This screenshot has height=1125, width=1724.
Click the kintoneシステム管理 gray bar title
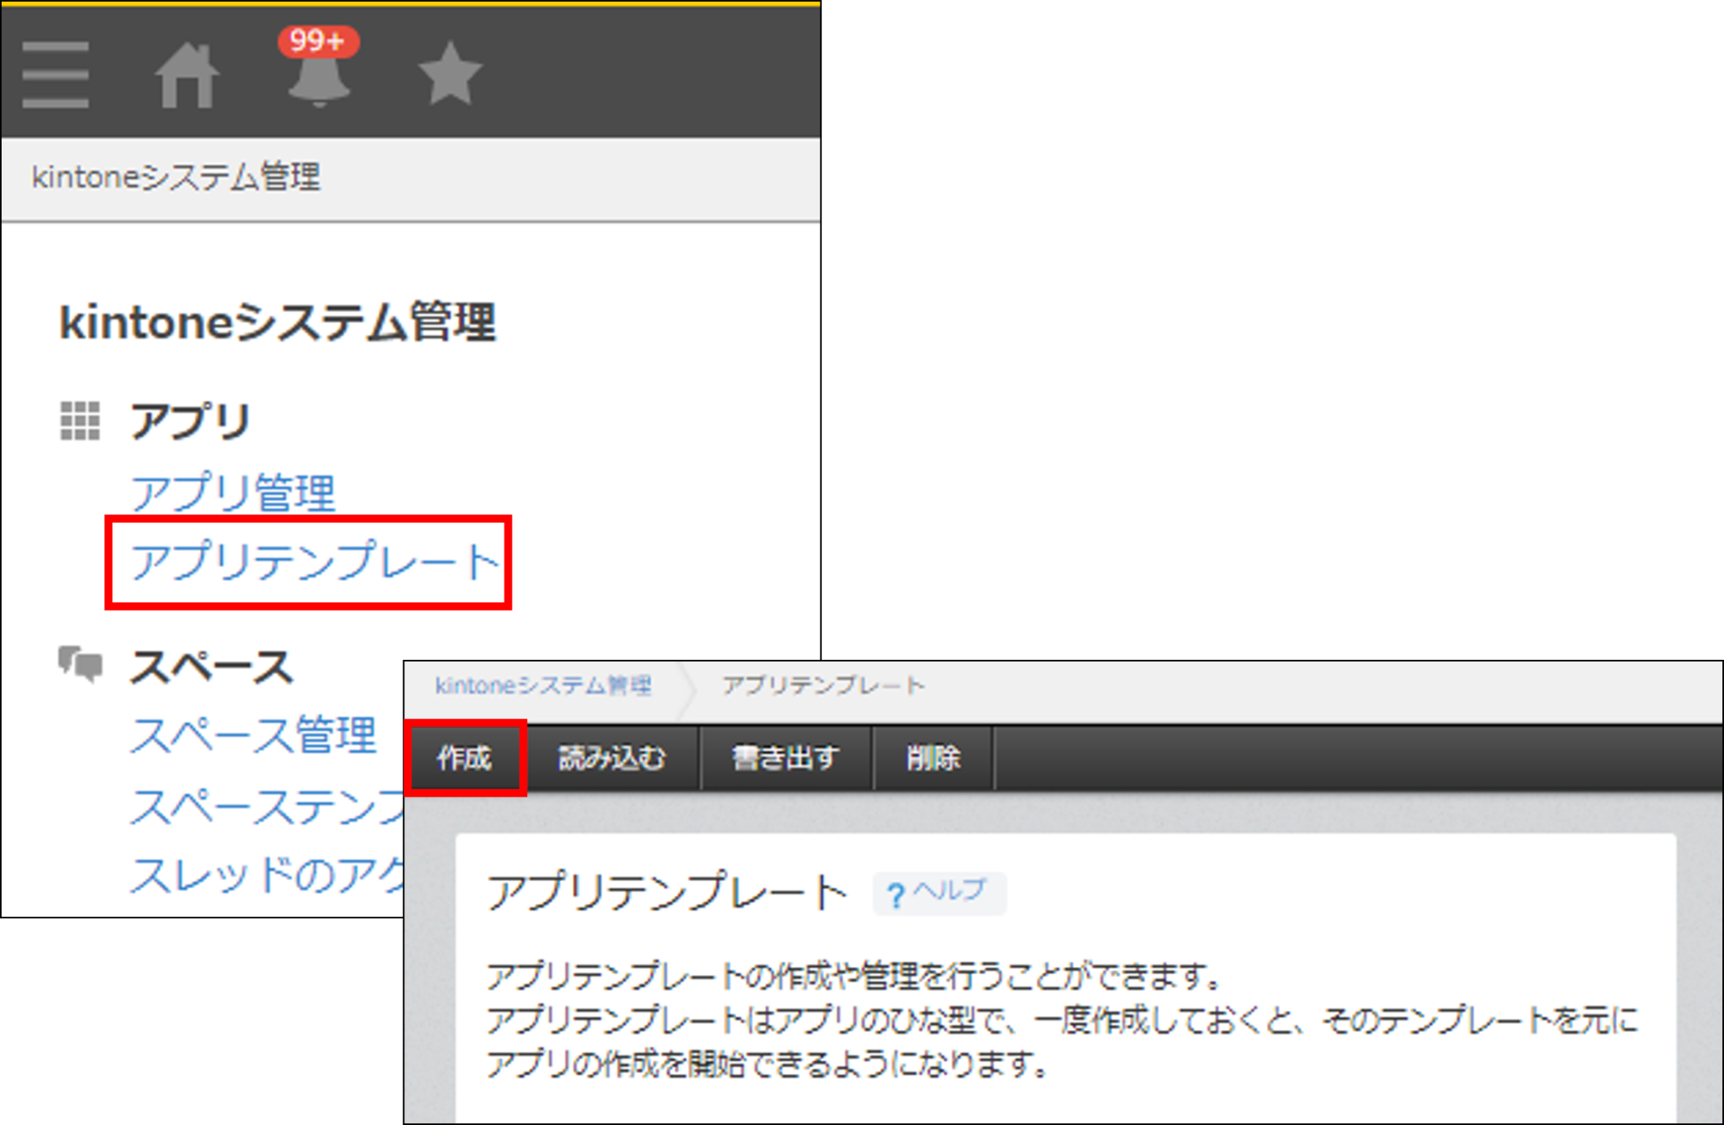pyautogui.click(x=176, y=177)
